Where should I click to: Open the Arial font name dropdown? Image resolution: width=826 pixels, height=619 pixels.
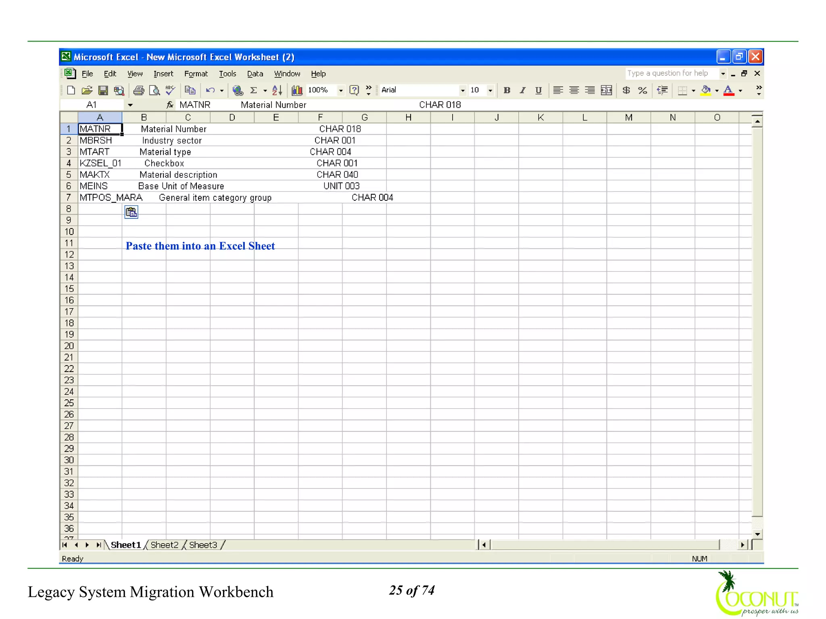[x=463, y=91]
